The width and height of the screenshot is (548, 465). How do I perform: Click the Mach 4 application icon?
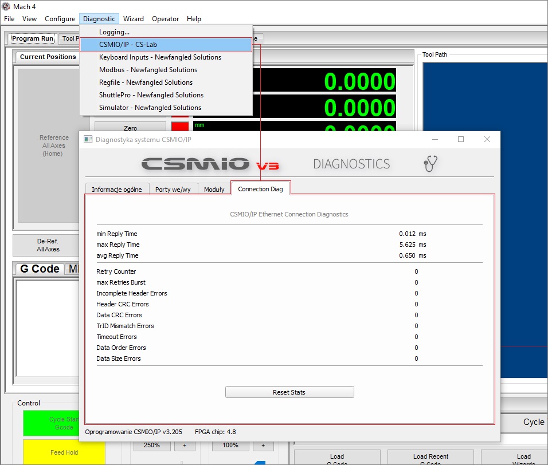point(6,6)
